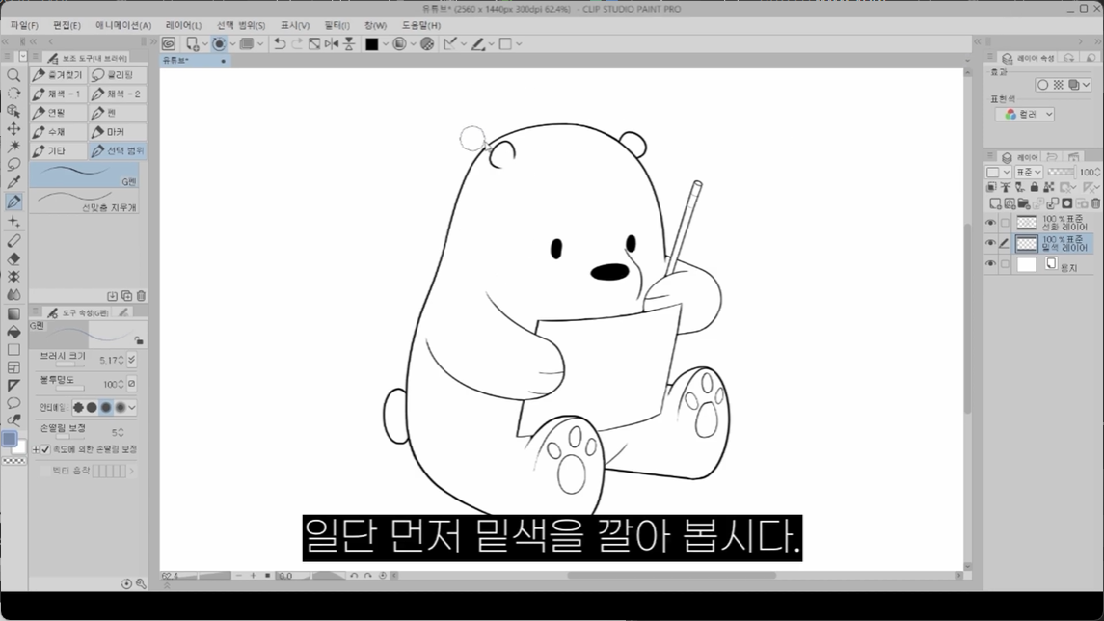Open CLIP STUDIO launcher icon
This screenshot has height=621, width=1104.
click(x=169, y=43)
